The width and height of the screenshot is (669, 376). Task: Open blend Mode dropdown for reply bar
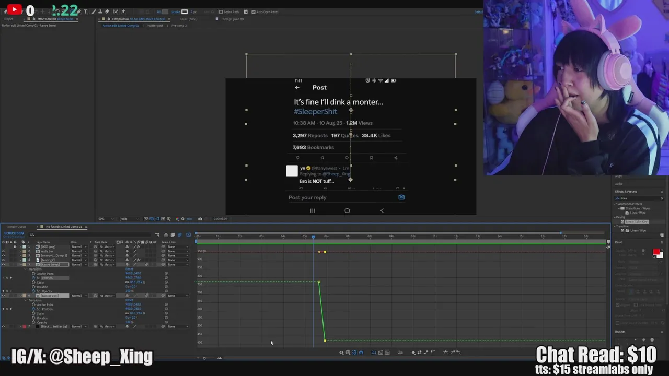coord(79,251)
